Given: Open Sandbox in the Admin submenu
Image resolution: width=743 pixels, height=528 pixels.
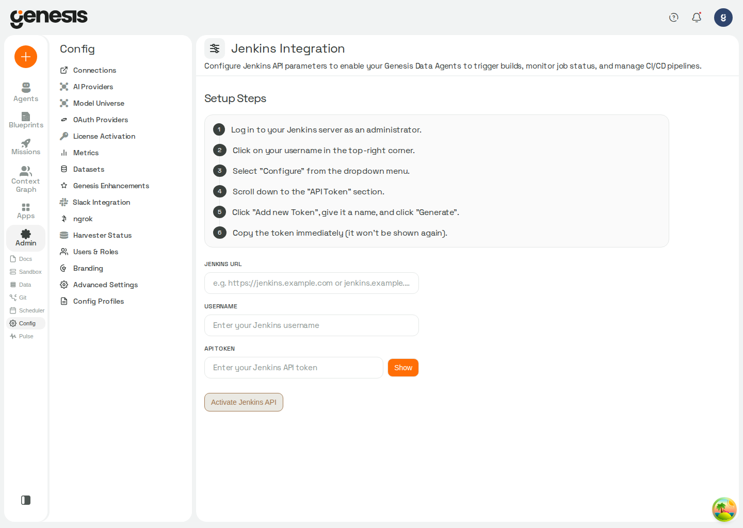Looking at the screenshot, I should [26, 272].
